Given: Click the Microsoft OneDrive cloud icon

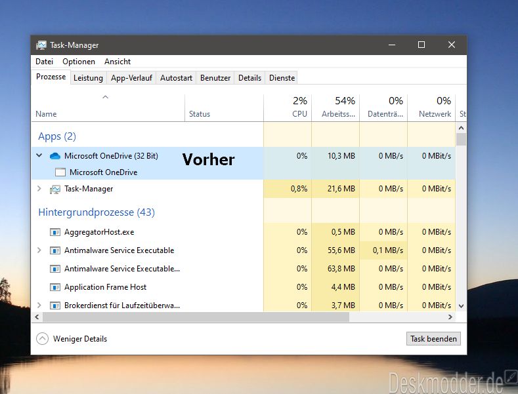Looking at the screenshot, I should pyautogui.click(x=55, y=156).
